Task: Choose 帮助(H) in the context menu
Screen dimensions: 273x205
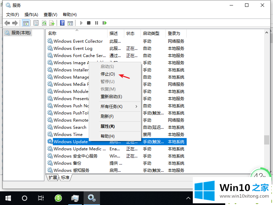Action: click(107, 136)
